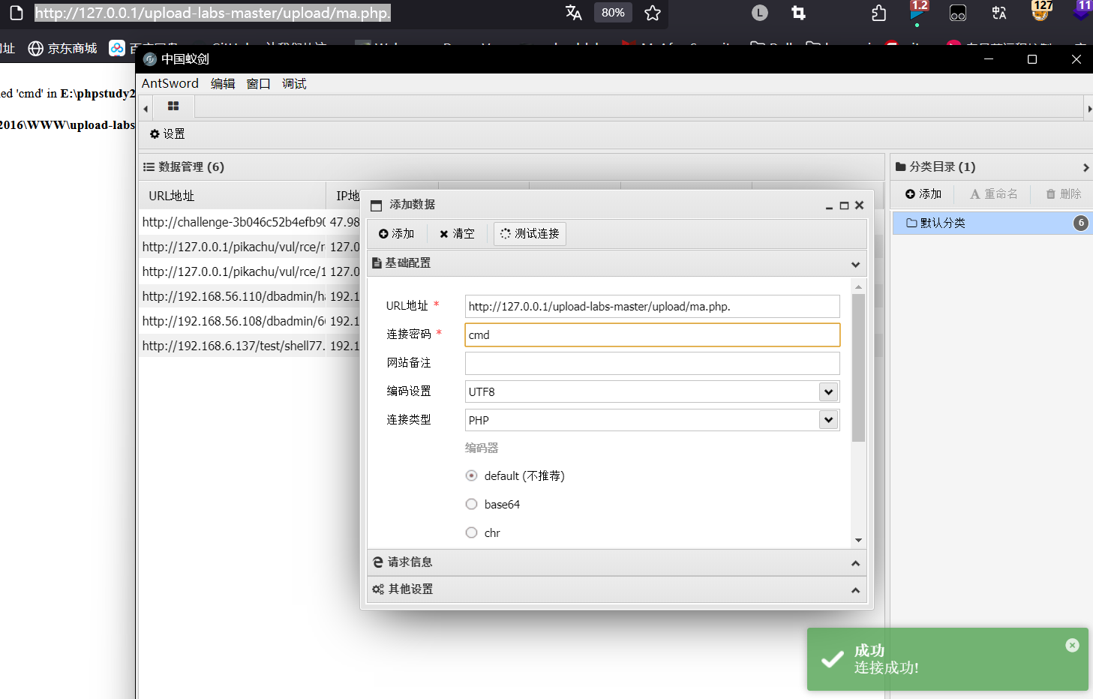Open the 编码设置 UTF8 dropdown
The image size is (1093, 699).
point(652,391)
